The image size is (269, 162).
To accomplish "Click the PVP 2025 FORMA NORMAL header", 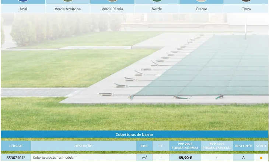I will click(185, 146).
